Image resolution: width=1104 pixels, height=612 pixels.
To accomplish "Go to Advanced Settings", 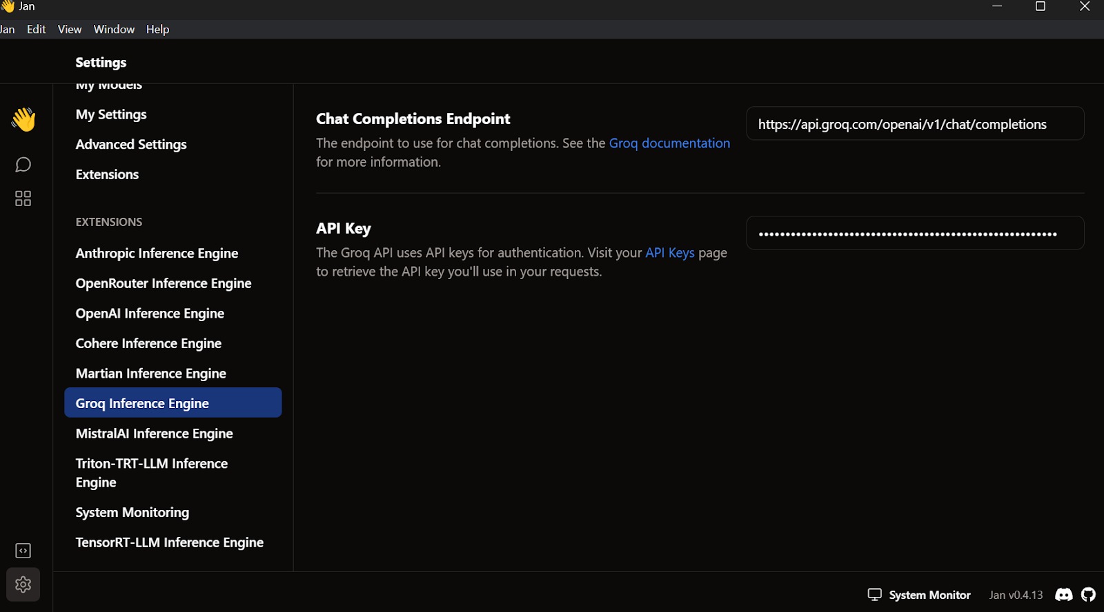I will [131, 145].
